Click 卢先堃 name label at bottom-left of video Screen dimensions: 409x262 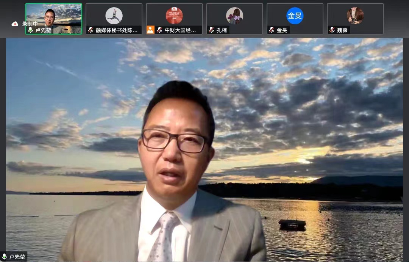tap(17, 257)
